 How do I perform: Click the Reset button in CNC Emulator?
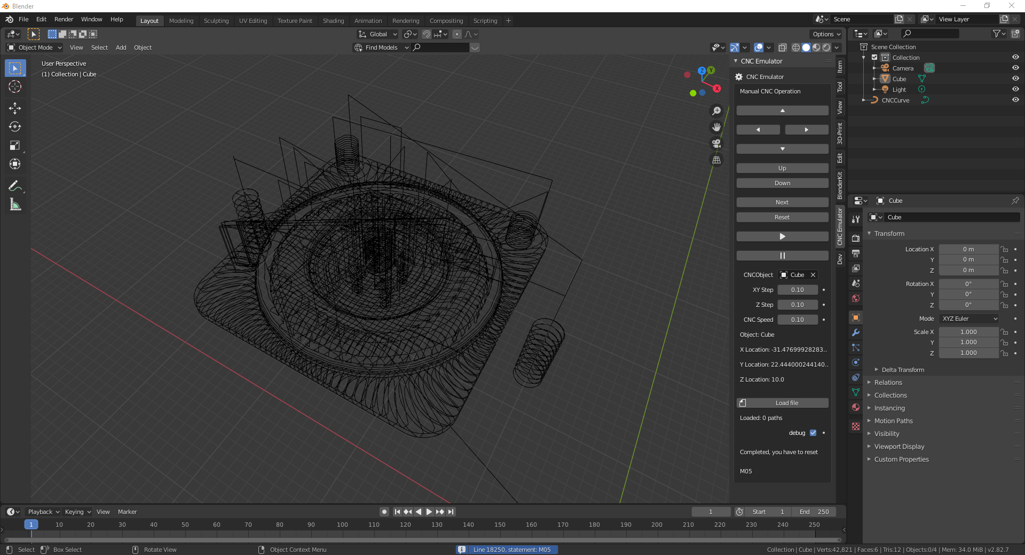click(x=782, y=217)
